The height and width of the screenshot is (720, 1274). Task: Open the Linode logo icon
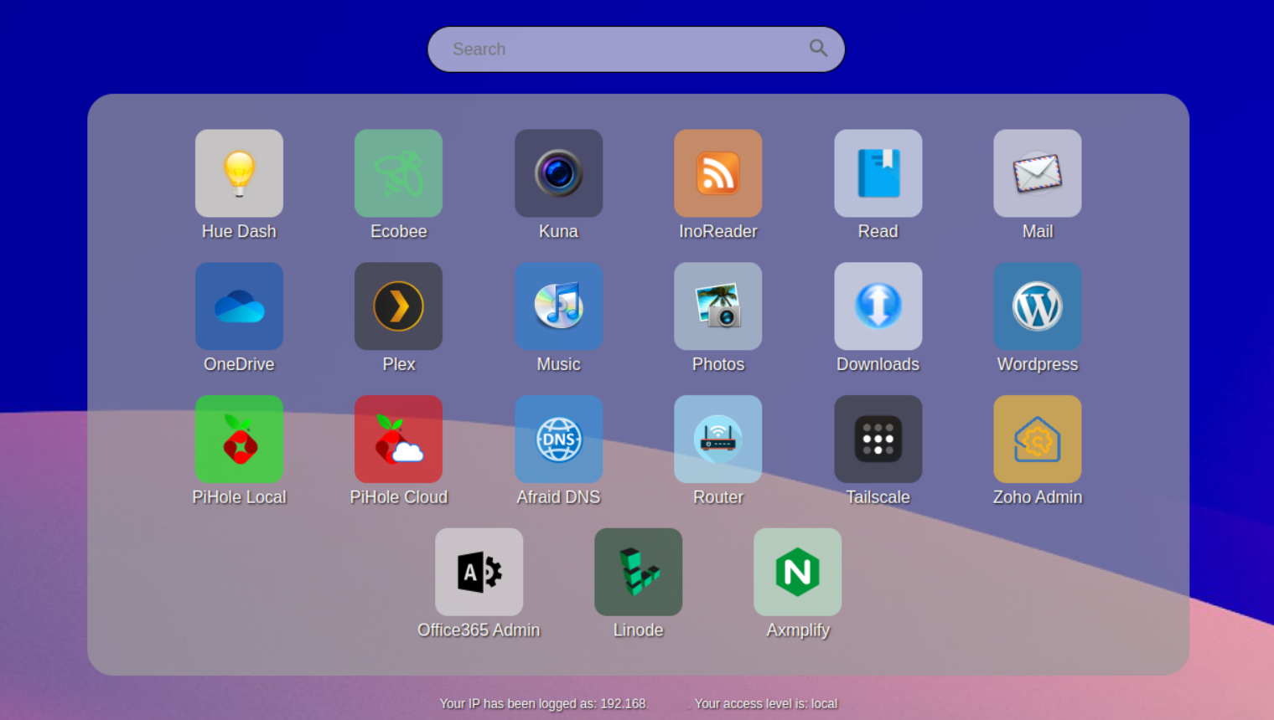tap(638, 572)
